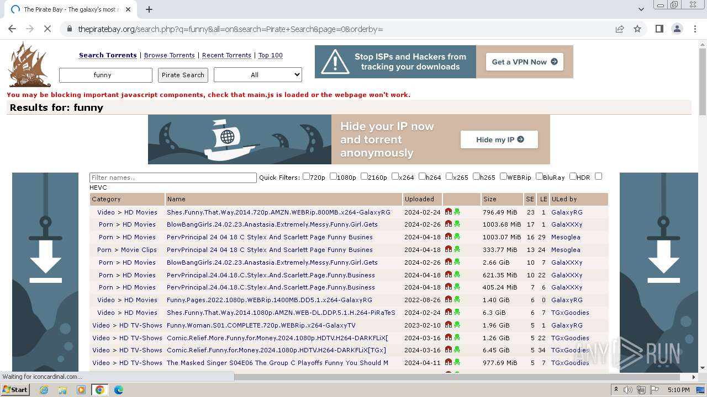Open HD TV-Shows category in Funny.Woman row

(141, 325)
